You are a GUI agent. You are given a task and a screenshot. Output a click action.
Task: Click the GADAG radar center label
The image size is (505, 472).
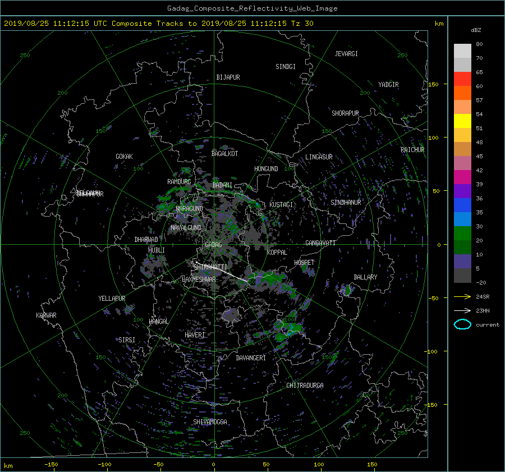point(213,245)
